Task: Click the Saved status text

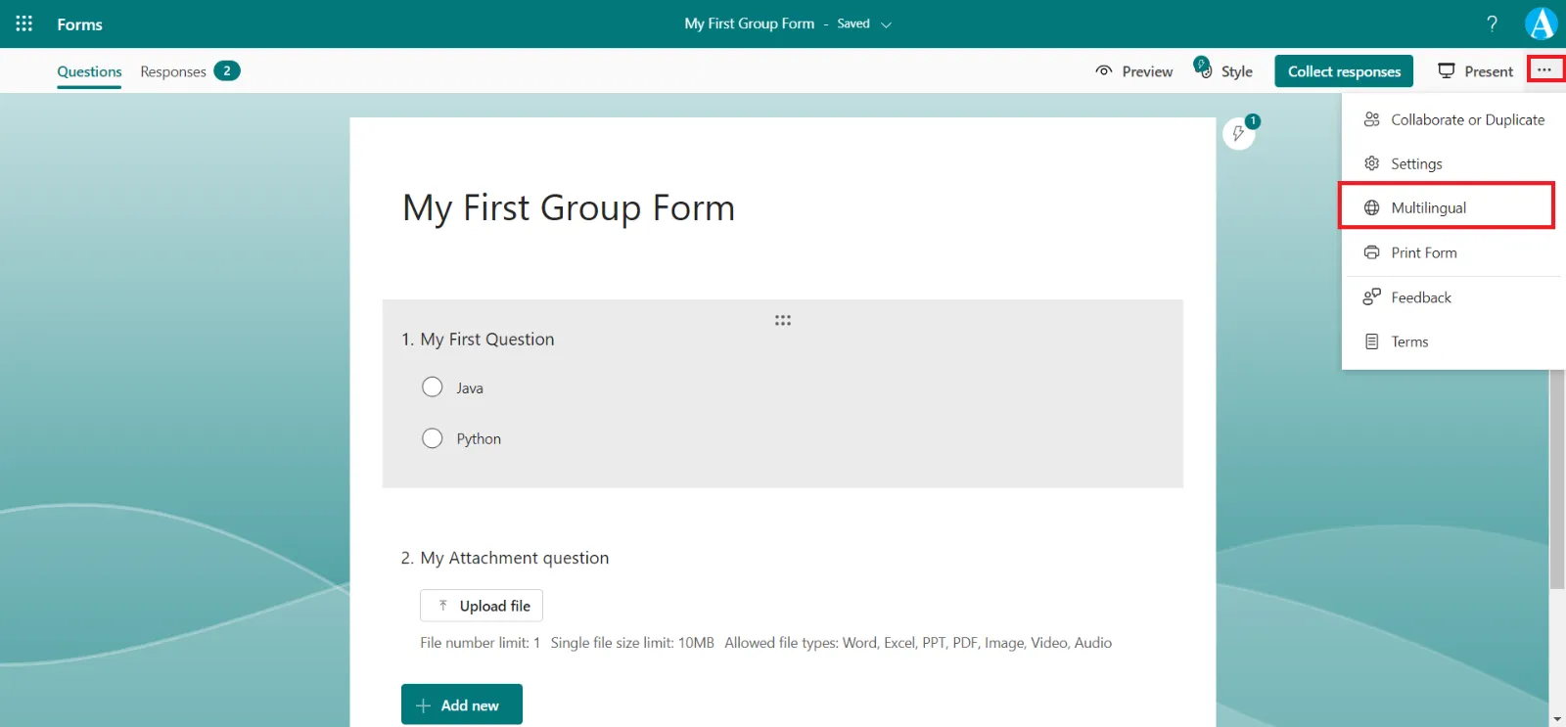Action: pyautogui.click(x=853, y=23)
